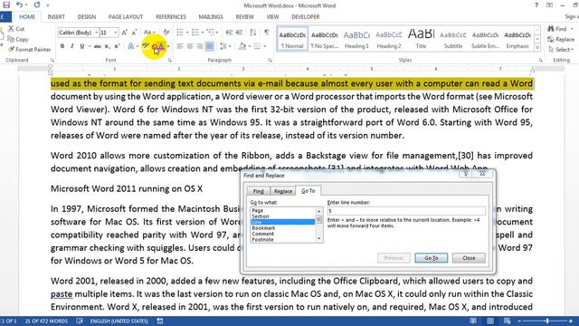Open Change Case Aa dropdown
This screenshot has width=579, height=326.
(x=149, y=33)
